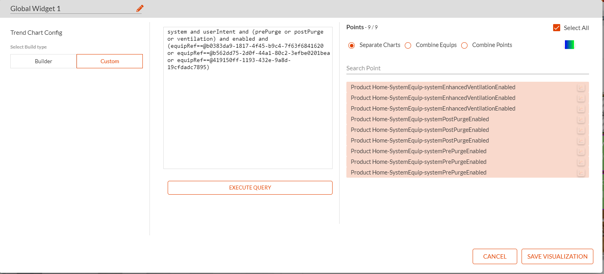Cancel the widget configuration
This screenshot has width=604, height=274.
[x=495, y=256]
